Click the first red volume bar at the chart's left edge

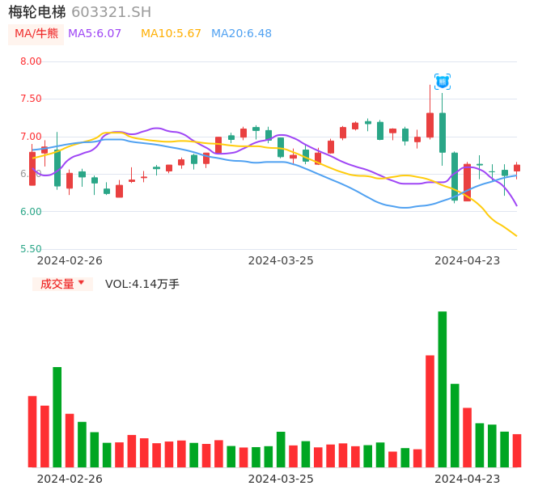[32, 431]
